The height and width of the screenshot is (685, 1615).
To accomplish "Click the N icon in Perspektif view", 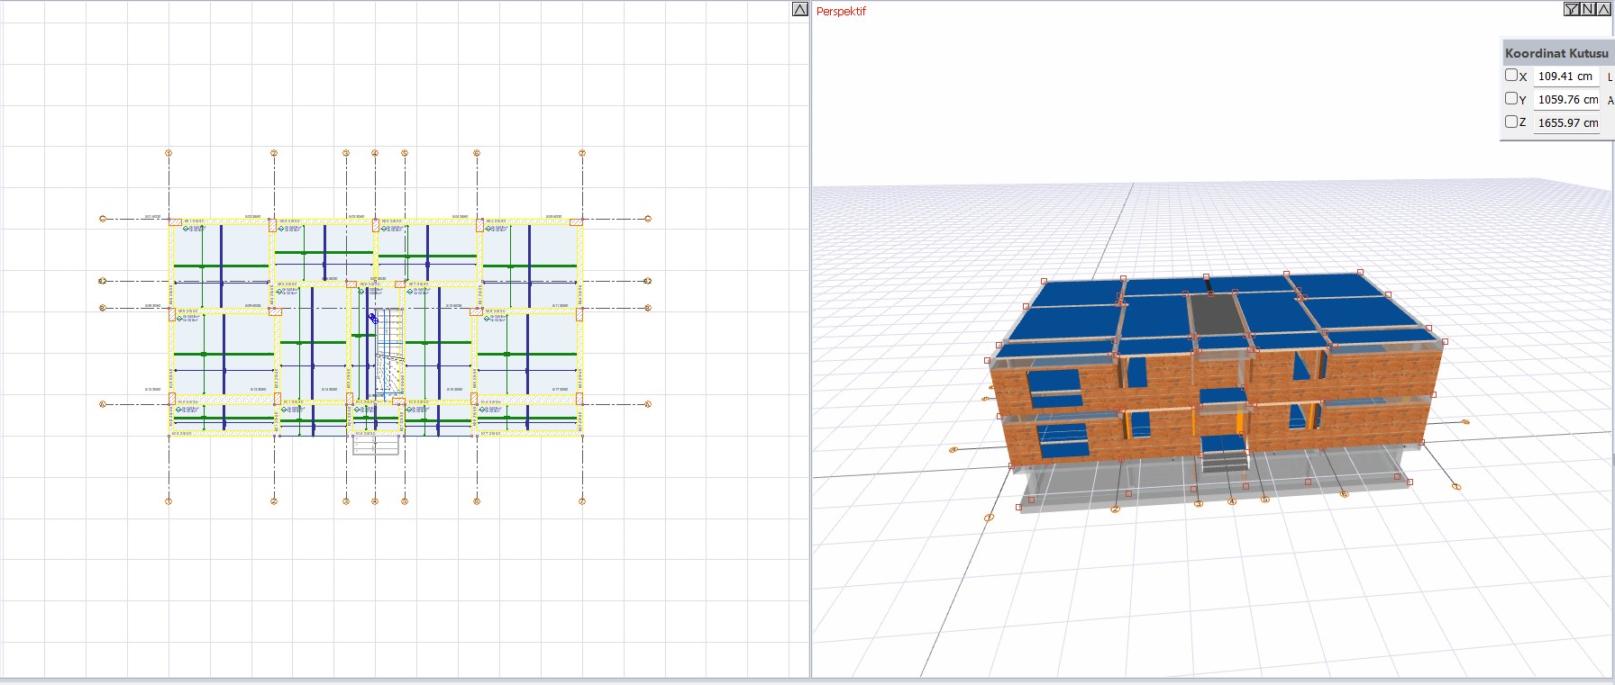I will (x=1588, y=9).
